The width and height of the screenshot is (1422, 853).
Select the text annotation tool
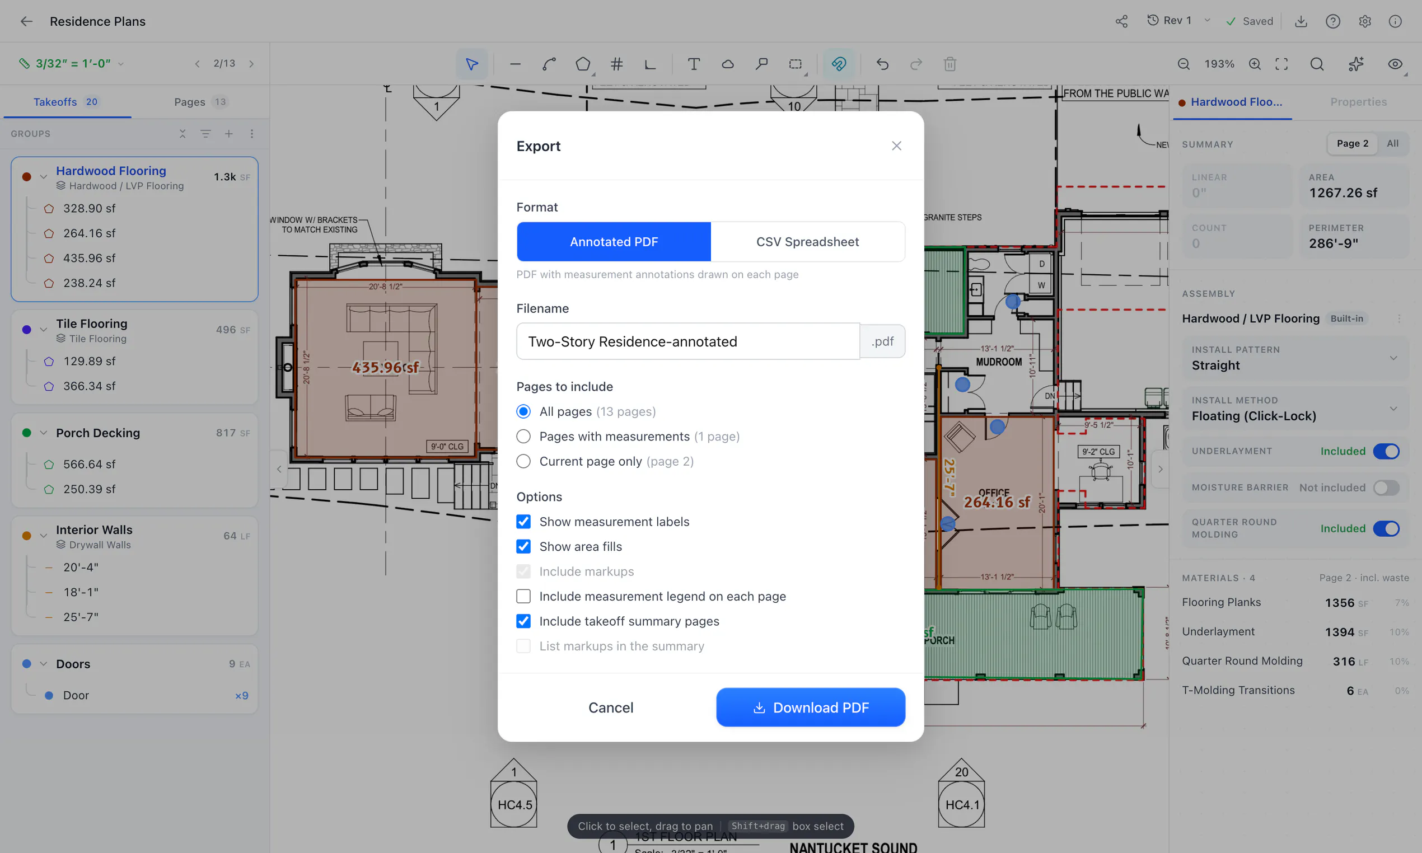click(x=694, y=64)
